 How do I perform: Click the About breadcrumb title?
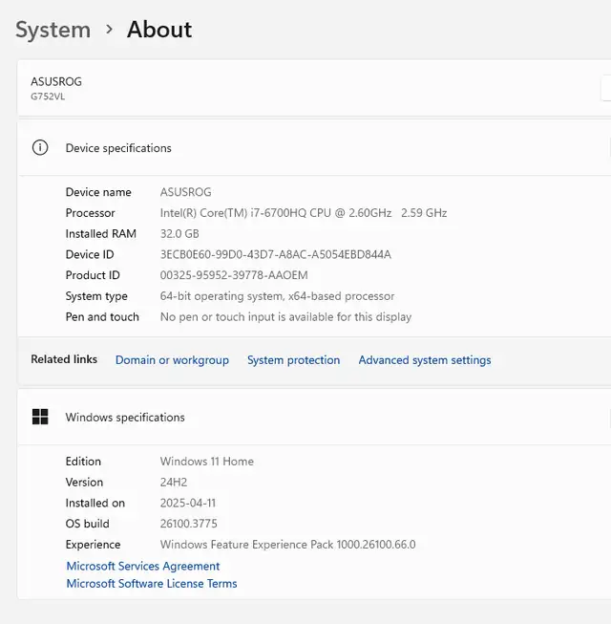159,30
